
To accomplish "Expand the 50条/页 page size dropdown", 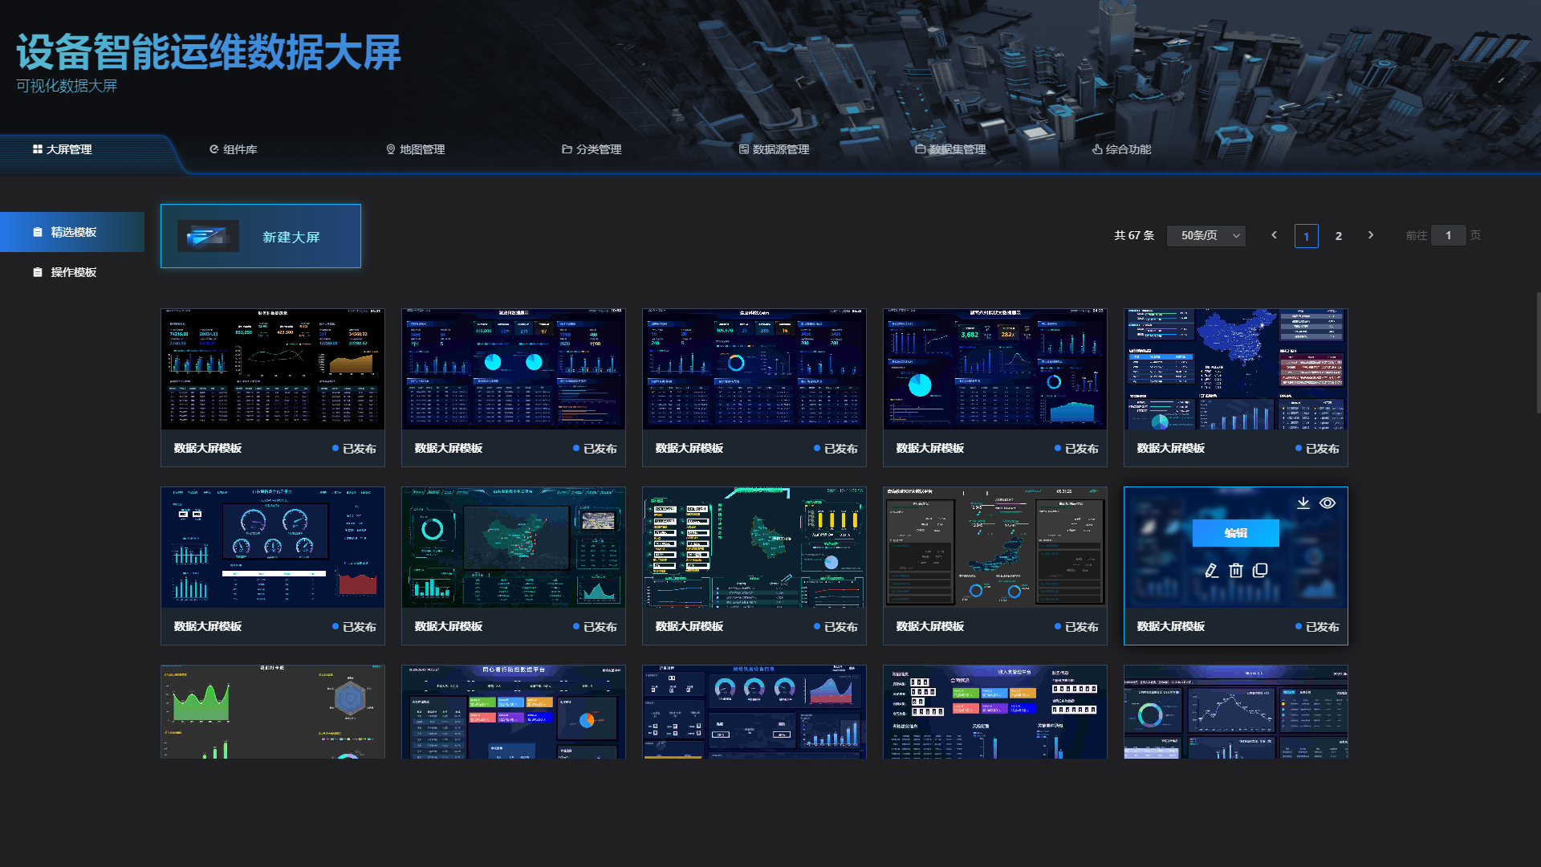I will click(x=1206, y=235).
